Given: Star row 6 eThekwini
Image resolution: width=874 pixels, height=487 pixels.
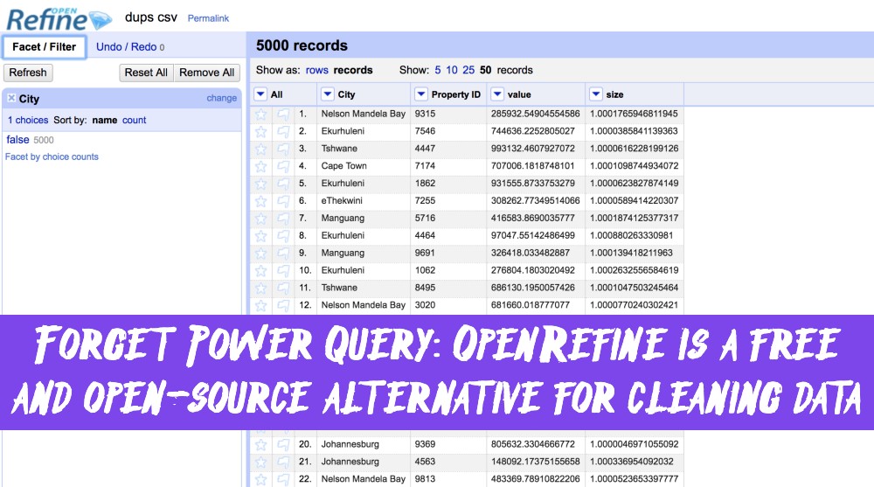Looking at the screenshot, I should pyautogui.click(x=260, y=201).
